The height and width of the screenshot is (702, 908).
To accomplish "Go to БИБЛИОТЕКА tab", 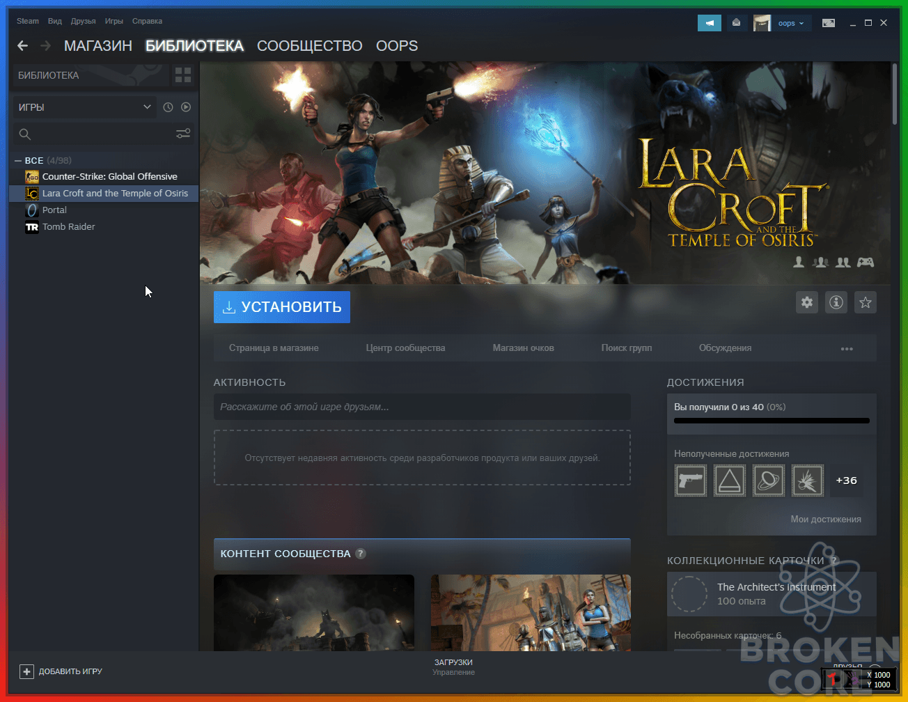I will point(194,46).
